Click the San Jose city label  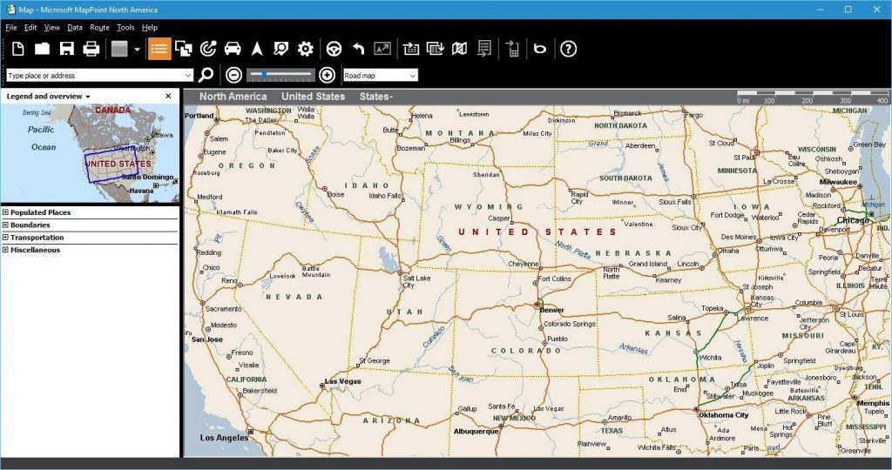(x=207, y=339)
